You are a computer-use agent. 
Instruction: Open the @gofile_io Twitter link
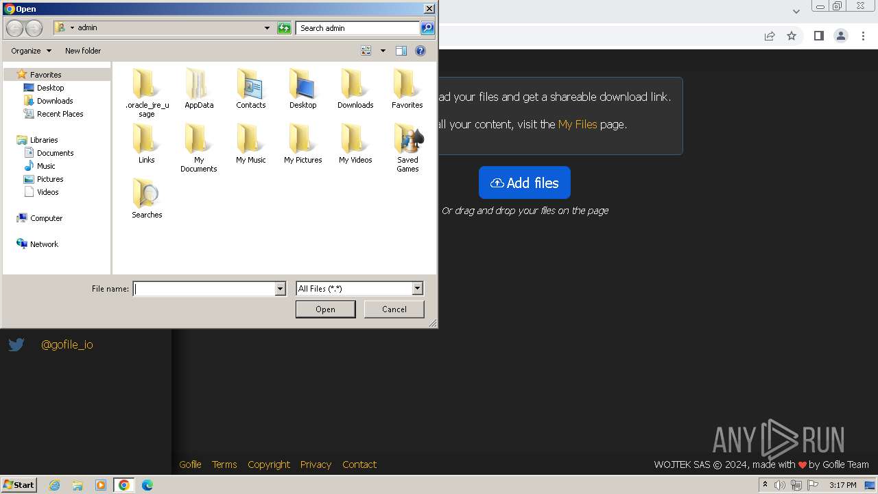click(67, 344)
